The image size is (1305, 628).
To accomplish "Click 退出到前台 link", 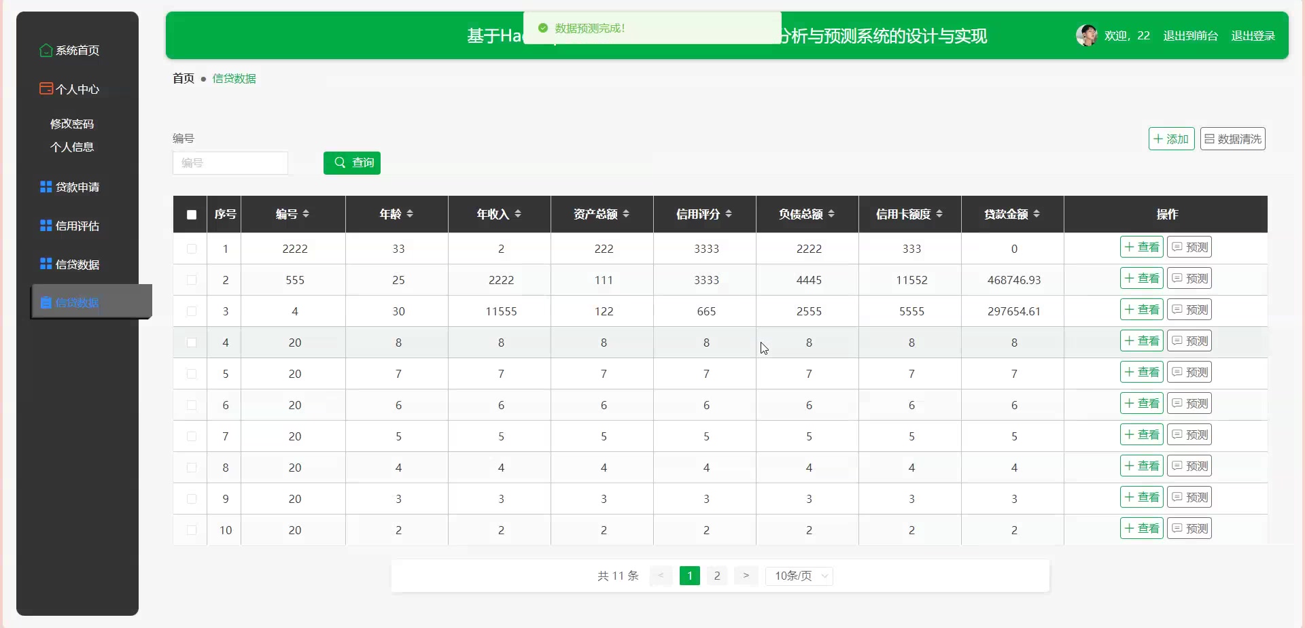I will tap(1191, 35).
